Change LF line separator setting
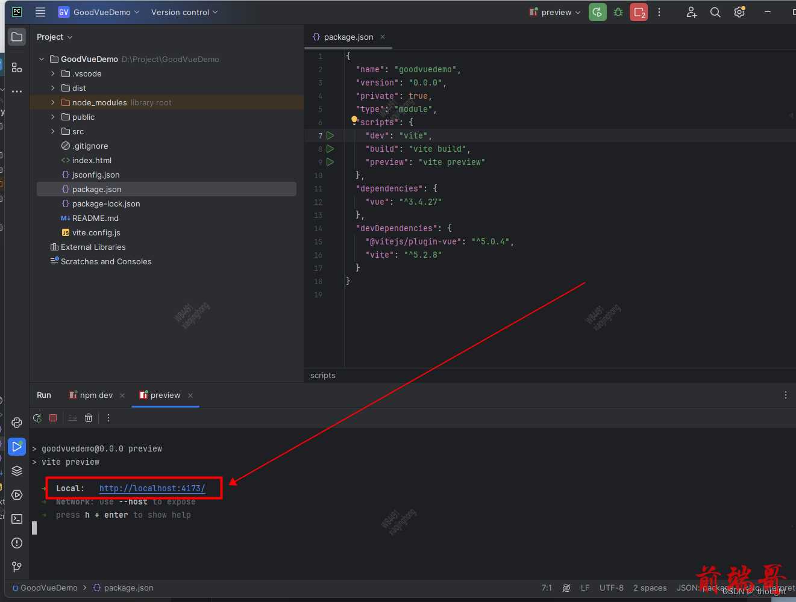 [585, 588]
